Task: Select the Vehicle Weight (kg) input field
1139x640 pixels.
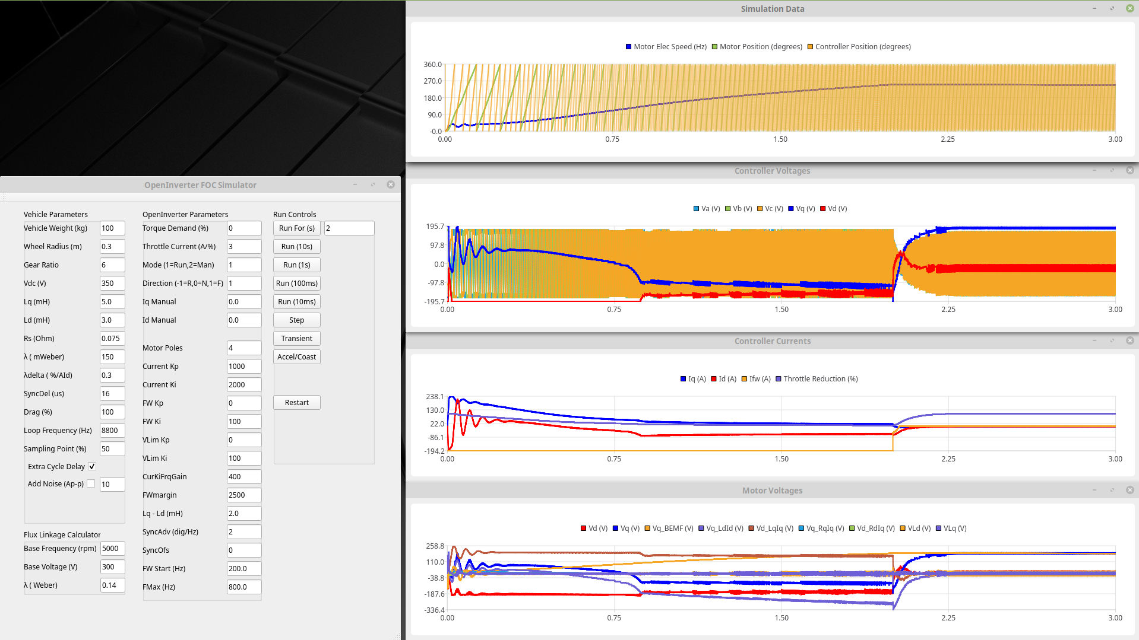Action: coord(112,228)
